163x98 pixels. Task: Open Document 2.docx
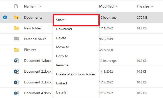coord(38,71)
